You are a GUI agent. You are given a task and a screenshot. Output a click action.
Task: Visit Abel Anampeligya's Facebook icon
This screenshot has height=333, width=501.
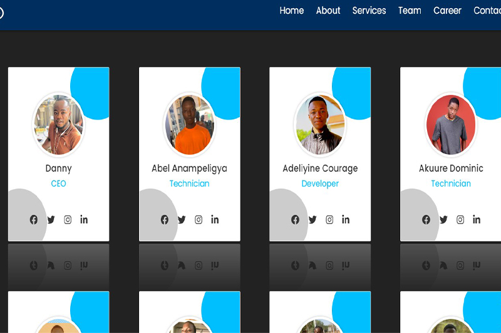tap(165, 220)
